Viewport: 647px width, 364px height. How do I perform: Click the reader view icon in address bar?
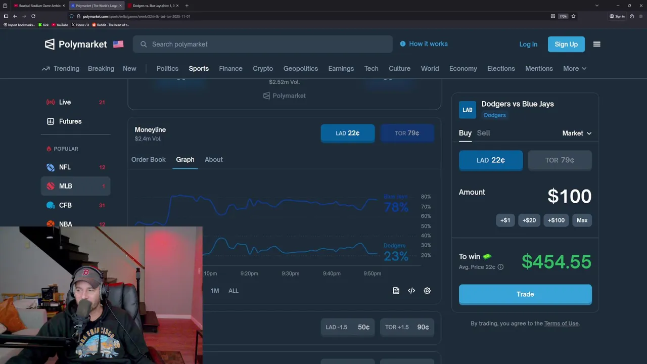[x=552, y=16]
